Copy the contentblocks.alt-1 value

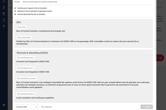point(25,68)
